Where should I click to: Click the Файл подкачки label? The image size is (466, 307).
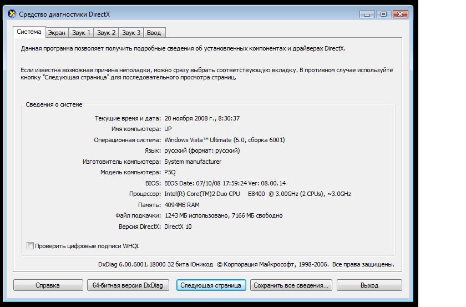pyautogui.click(x=138, y=215)
